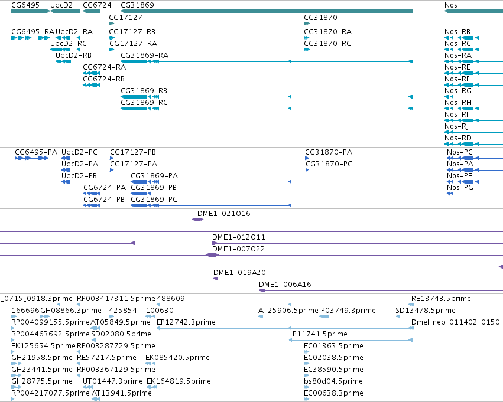The width and height of the screenshot is (503, 402).
Task: Select EST UT01447.3prime
Action: click(x=112, y=381)
